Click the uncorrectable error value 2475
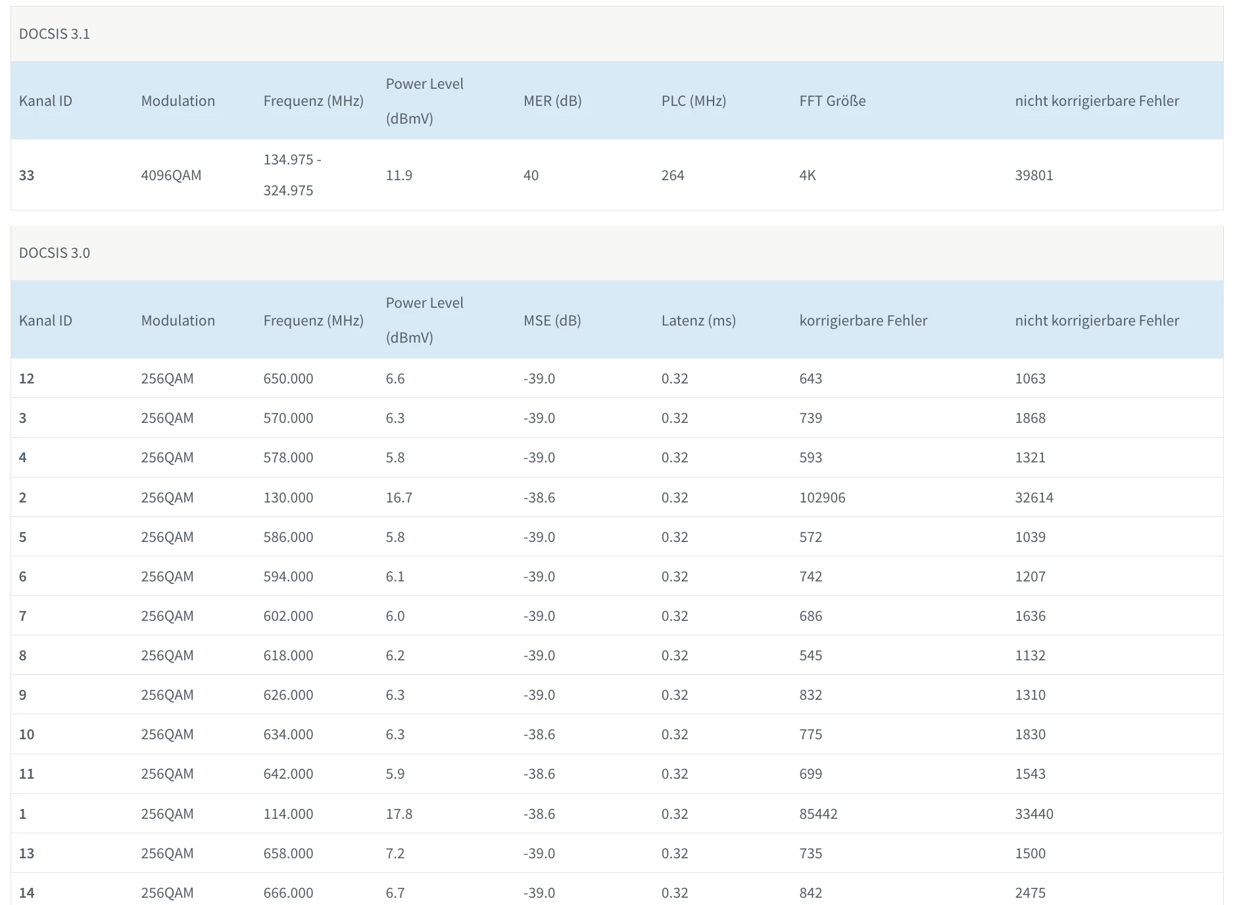1239x905 pixels. pos(1030,893)
